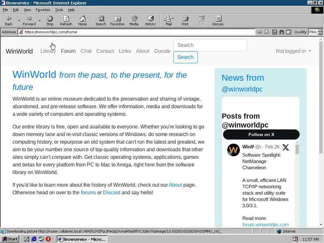
Task: Click the tweet feed scrollbar thumb
Action: point(297,149)
